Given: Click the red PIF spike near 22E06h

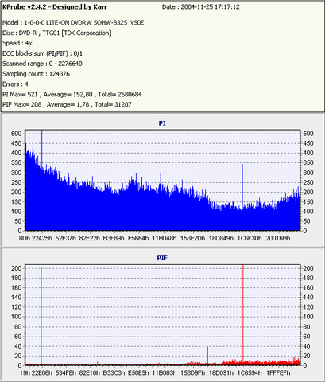Looking at the screenshot, I should (x=41, y=316).
